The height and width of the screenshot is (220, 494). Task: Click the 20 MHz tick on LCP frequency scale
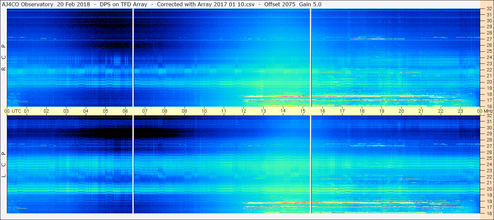[489, 189]
